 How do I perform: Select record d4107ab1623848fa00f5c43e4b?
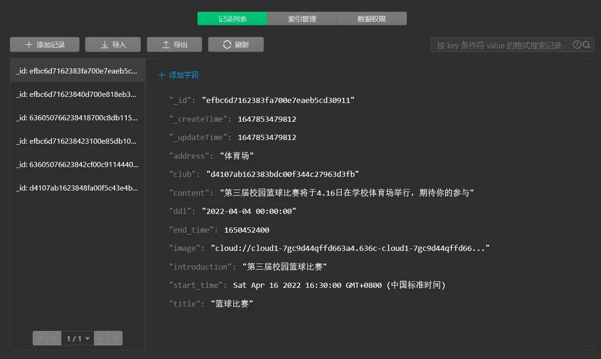tap(78, 188)
